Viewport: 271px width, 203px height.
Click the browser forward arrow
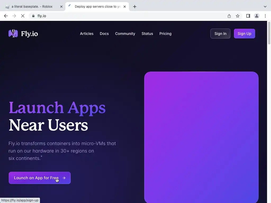[14, 16]
